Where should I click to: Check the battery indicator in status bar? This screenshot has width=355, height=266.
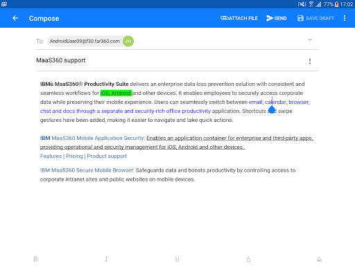tap(337, 4)
